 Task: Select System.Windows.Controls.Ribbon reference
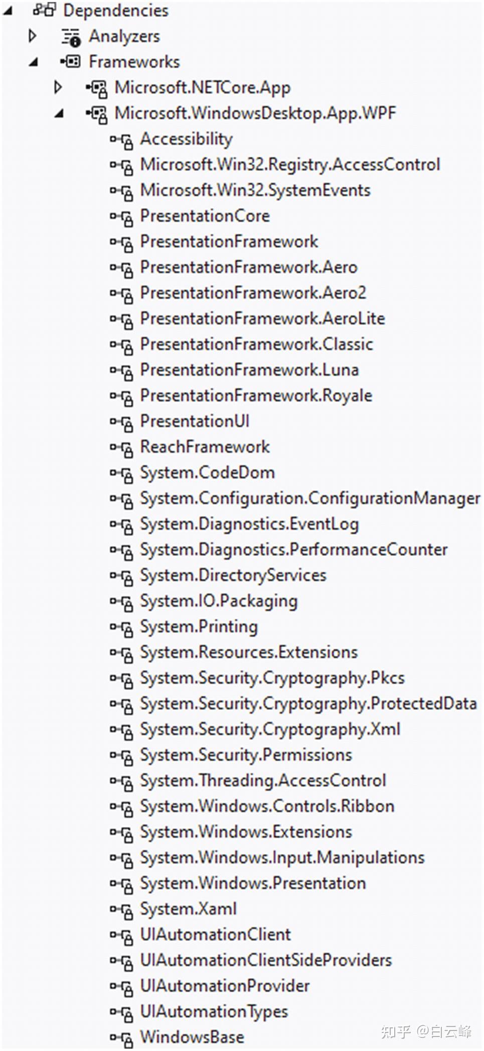(x=267, y=806)
